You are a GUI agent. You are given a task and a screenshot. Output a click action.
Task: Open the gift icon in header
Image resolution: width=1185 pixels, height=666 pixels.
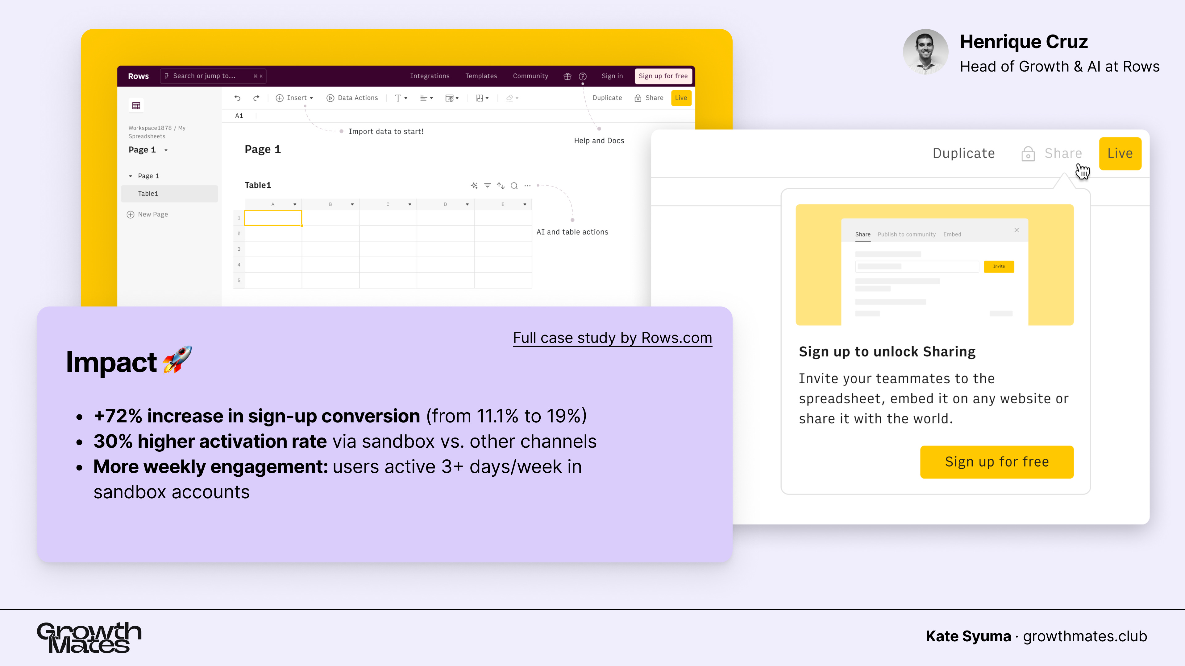pyautogui.click(x=567, y=76)
